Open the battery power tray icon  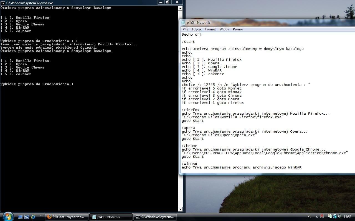pos(330,217)
